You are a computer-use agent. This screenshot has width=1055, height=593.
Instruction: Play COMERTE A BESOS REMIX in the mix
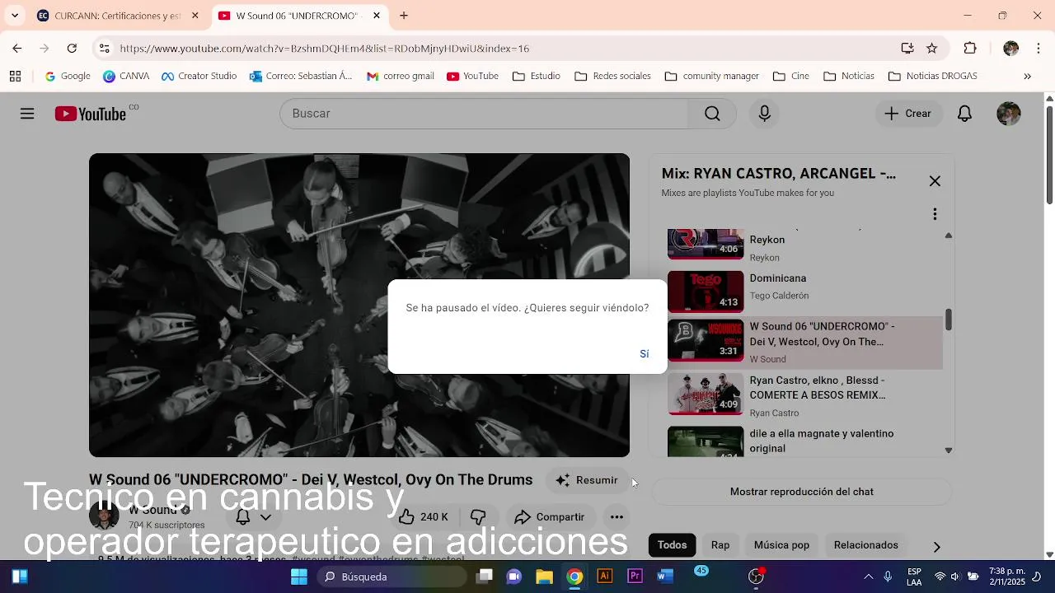[x=804, y=396]
